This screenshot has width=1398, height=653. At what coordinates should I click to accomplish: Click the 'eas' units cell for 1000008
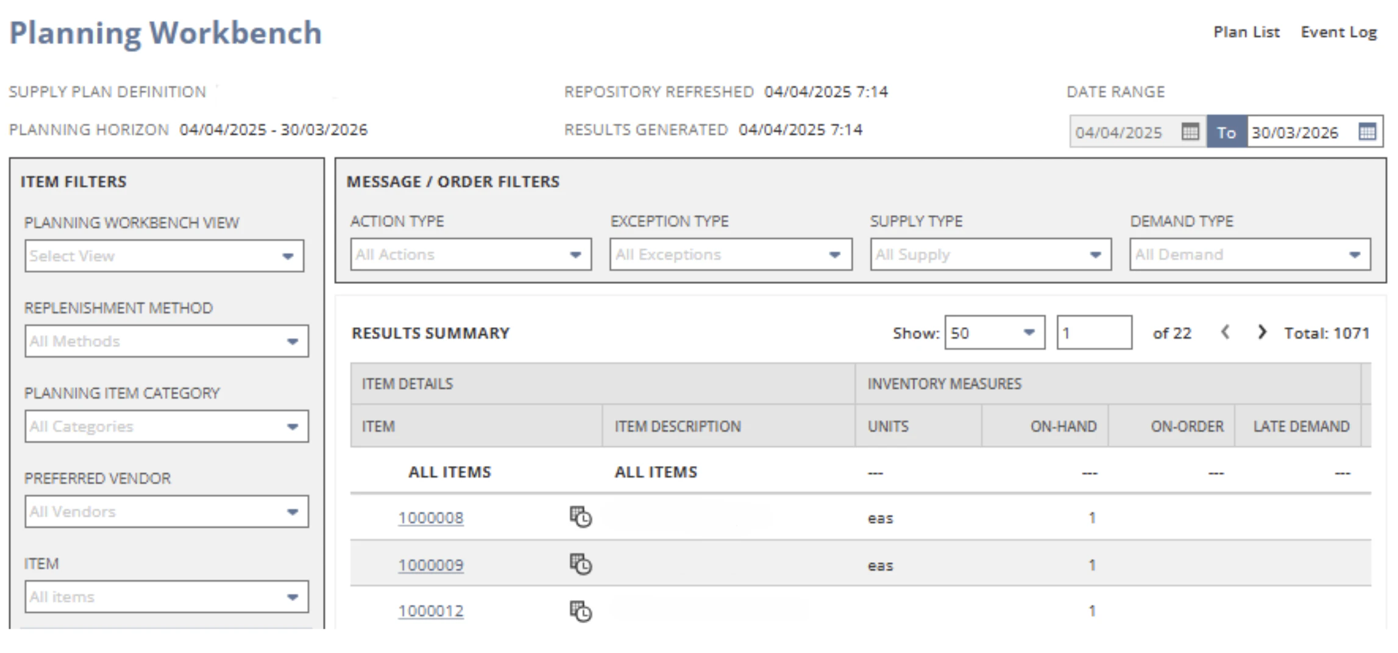tap(881, 518)
